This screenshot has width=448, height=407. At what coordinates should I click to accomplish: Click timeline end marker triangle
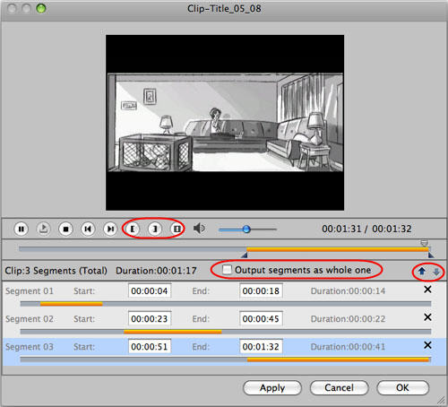[431, 255]
